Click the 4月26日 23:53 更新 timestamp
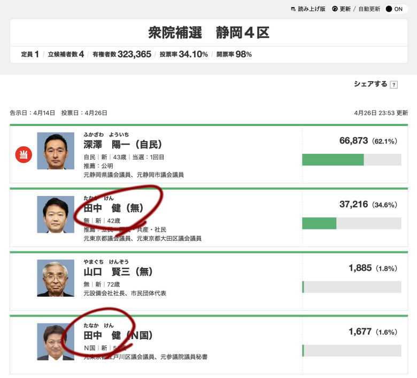 click(x=381, y=113)
